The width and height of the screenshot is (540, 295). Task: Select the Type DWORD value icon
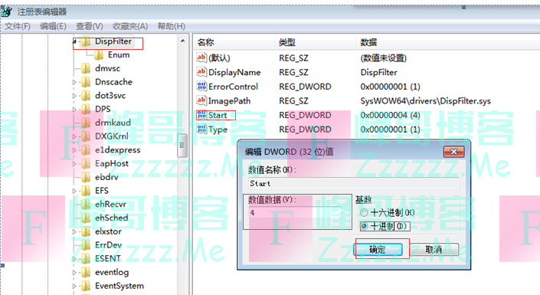201,129
